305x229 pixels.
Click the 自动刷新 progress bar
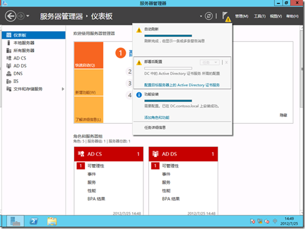pos(168,36)
